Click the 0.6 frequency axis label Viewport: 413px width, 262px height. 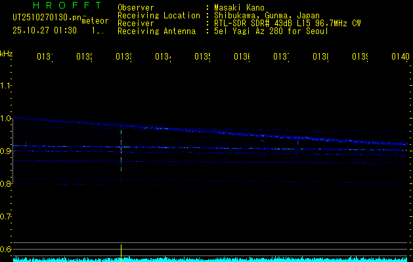(x=6, y=250)
